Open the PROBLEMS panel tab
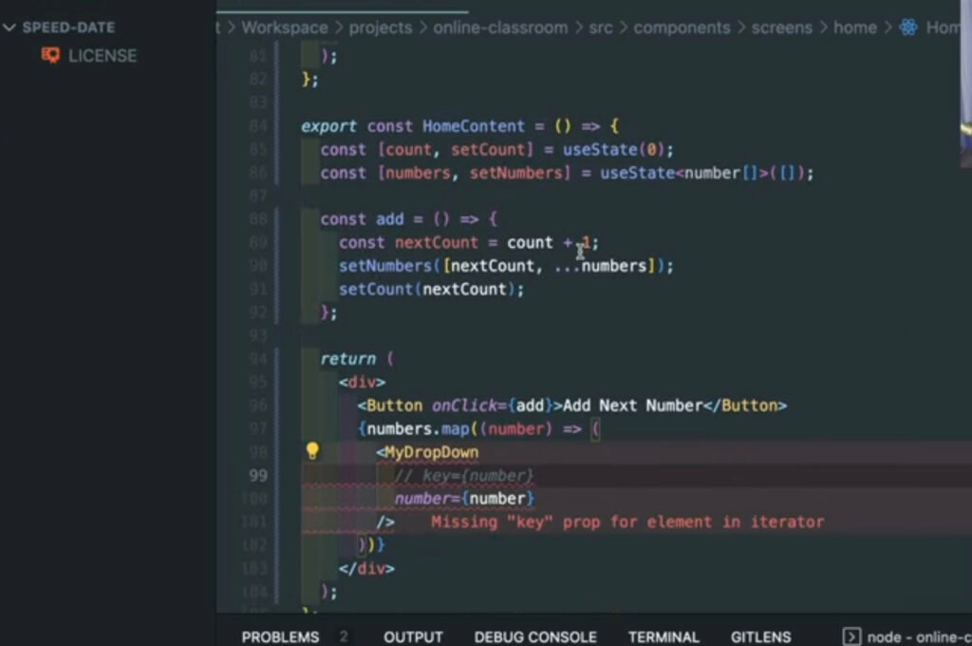The height and width of the screenshot is (646, 972). tap(280, 637)
